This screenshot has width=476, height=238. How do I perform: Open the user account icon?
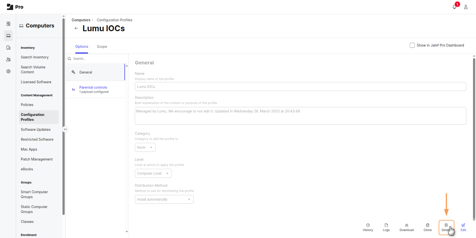pos(466,7)
